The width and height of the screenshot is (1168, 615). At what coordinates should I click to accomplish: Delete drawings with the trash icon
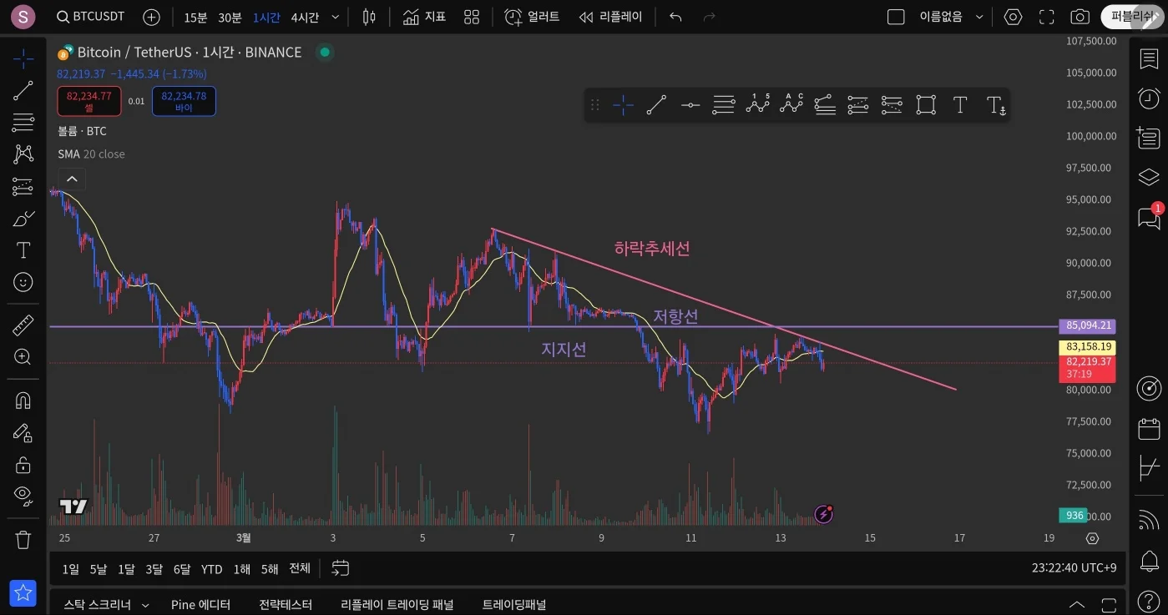pyautogui.click(x=23, y=540)
